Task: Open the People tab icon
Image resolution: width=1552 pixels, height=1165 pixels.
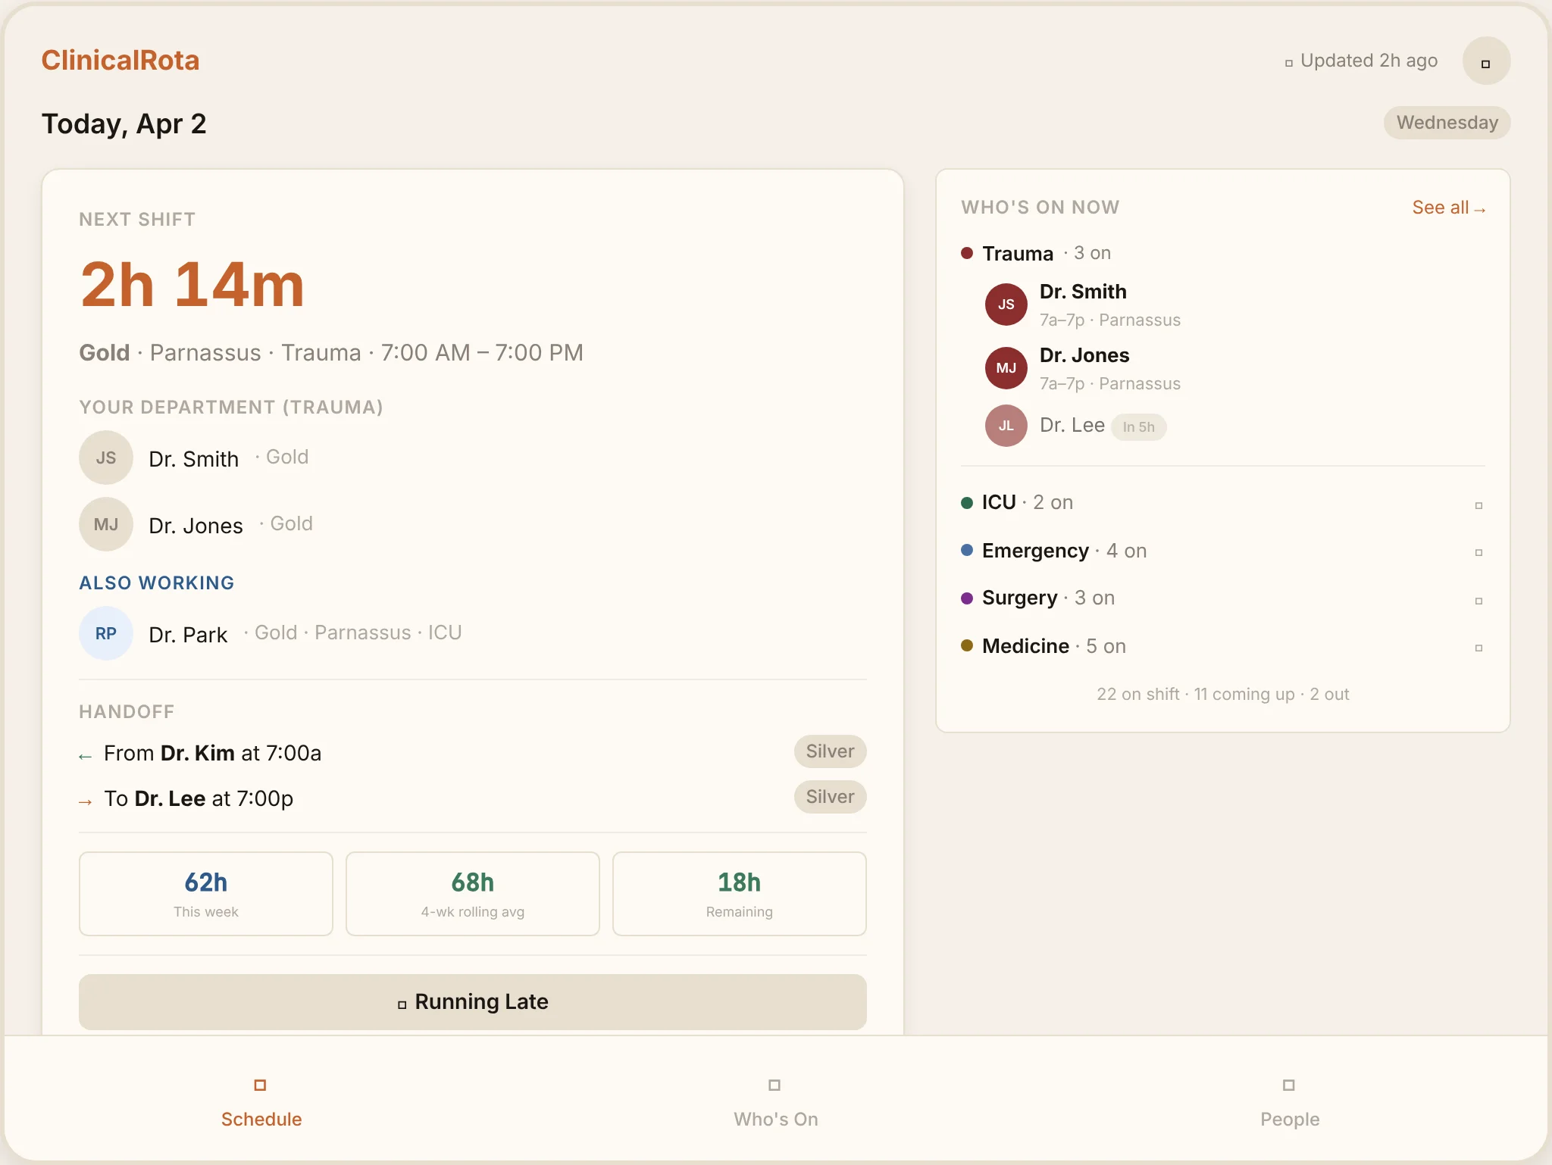Action: (x=1288, y=1085)
